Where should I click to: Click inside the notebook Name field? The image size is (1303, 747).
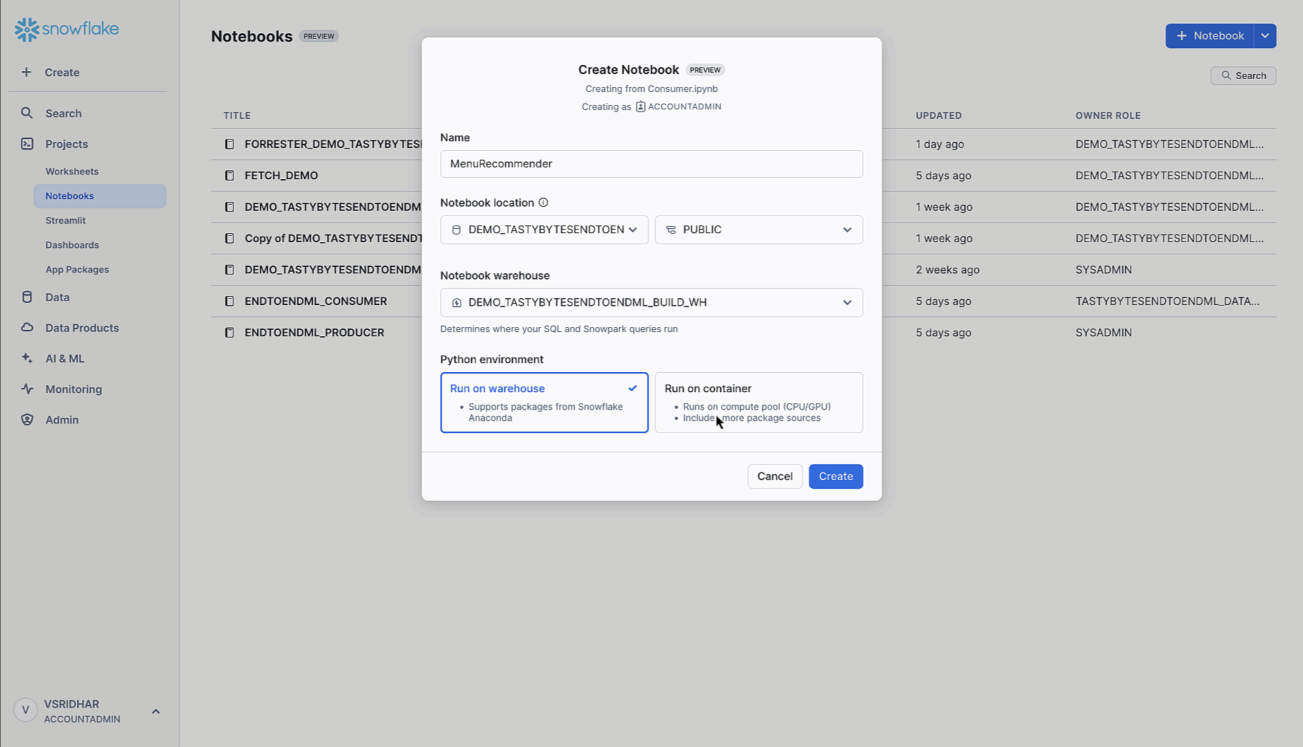651,164
